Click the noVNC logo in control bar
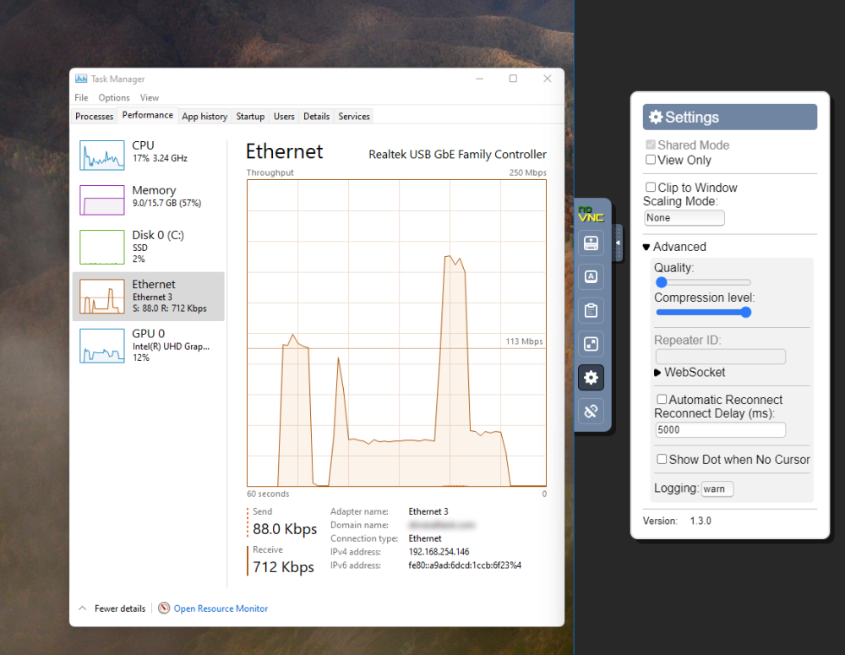The width and height of the screenshot is (845, 655). pos(591,214)
